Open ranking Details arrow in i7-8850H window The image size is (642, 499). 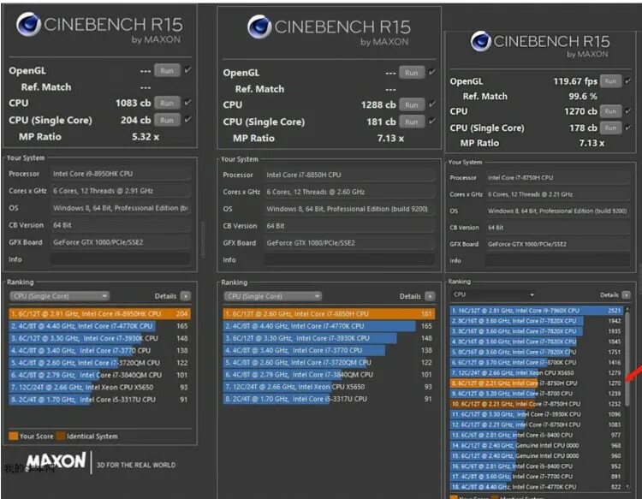430,296
